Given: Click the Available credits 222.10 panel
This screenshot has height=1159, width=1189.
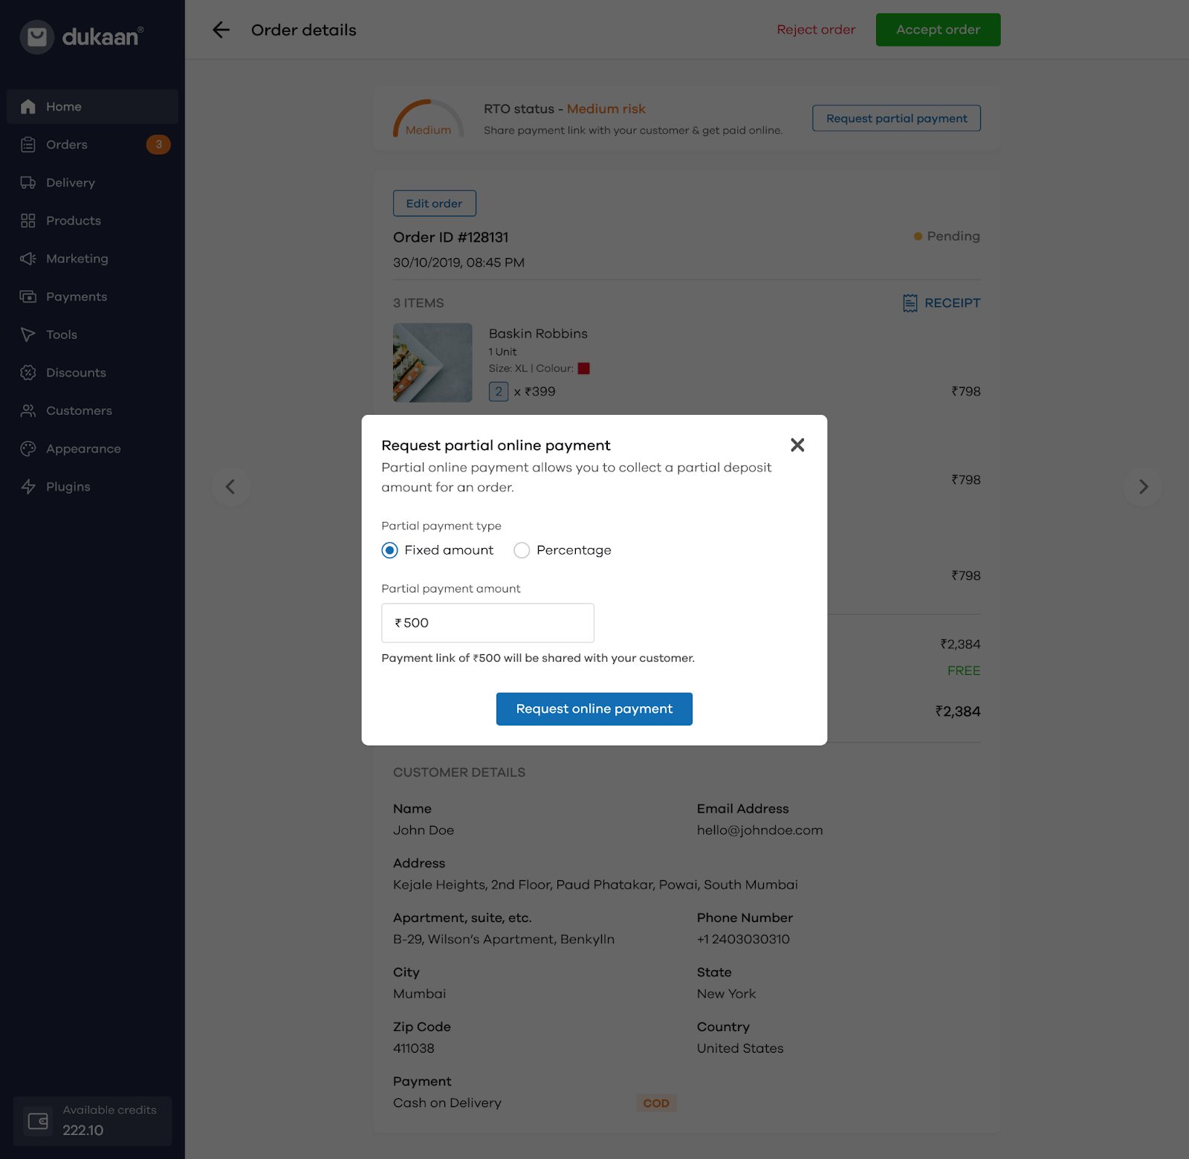Looking at the screenshot, I should point(92,1120).
